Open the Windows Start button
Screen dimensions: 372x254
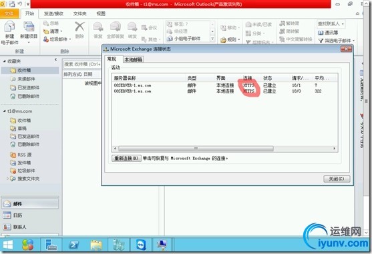(7, 245)
